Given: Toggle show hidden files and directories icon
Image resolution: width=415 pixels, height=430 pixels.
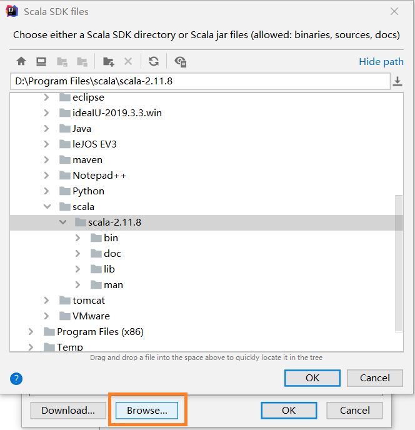Looking at the screenshot, I should tap(181, 61).
